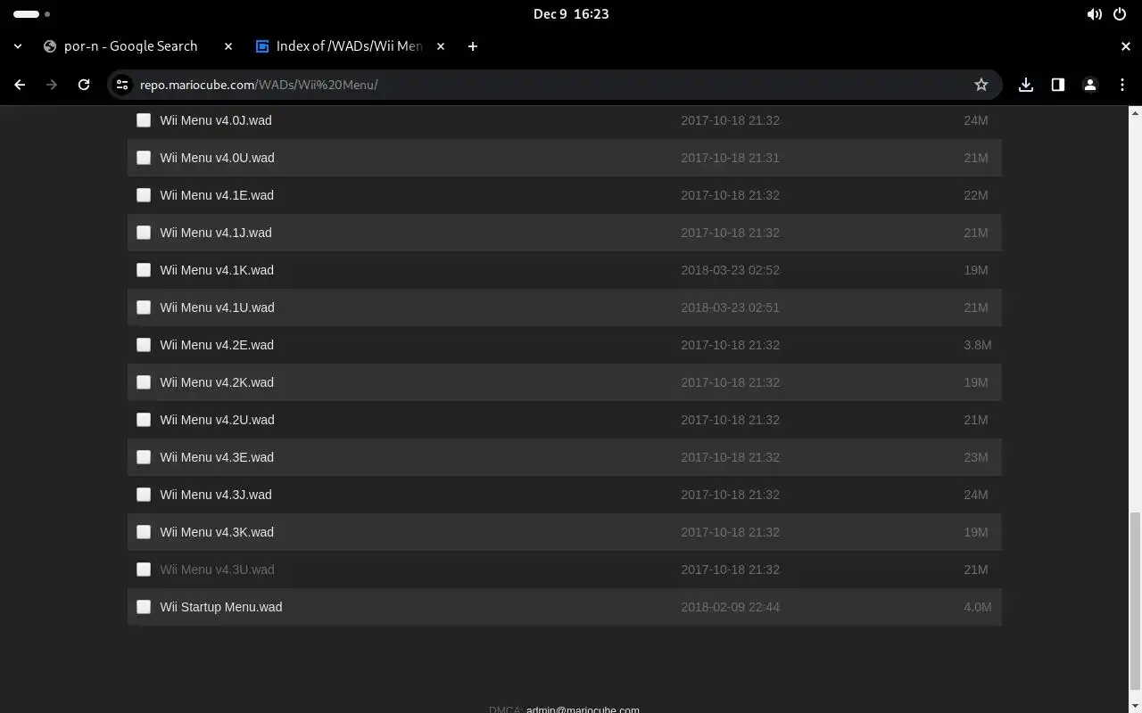Click the browser forward arrow

[x=52, y=85]
